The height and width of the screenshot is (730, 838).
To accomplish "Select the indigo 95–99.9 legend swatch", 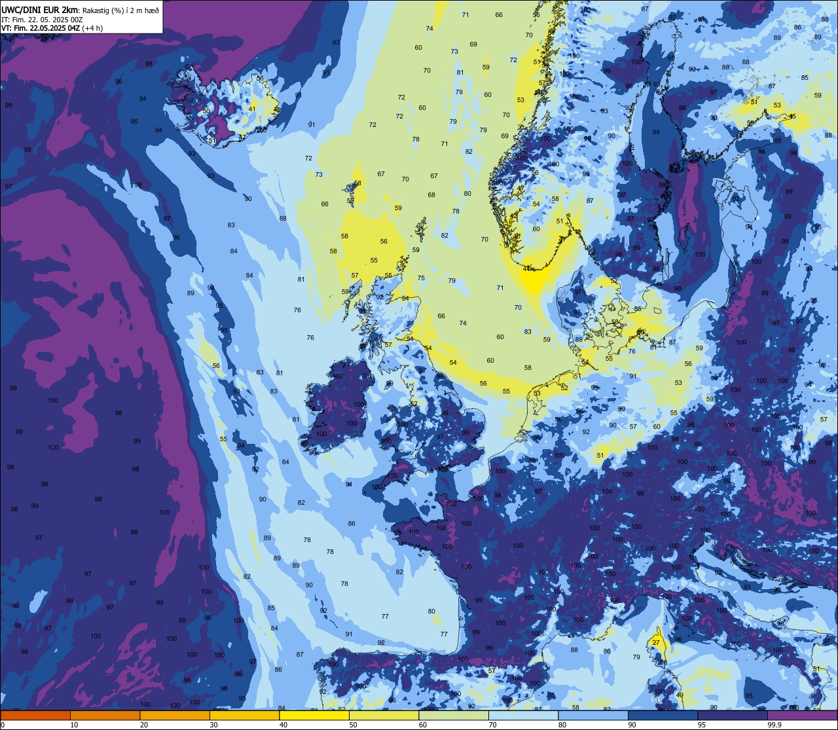I will [733, 716].
